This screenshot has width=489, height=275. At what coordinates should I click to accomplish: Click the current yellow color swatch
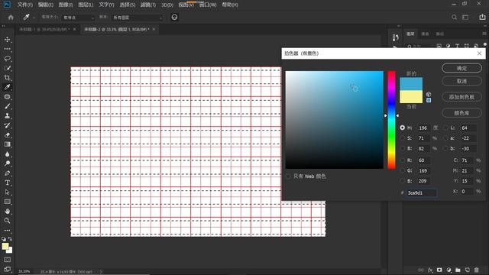[411, 97]
